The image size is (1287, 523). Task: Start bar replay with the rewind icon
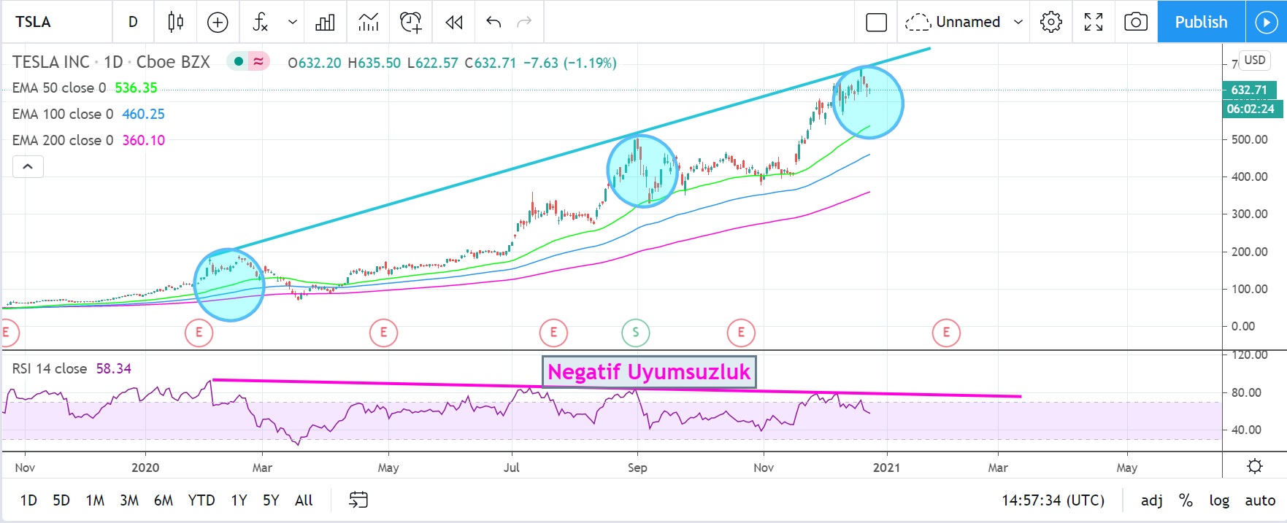pos(454,22)
